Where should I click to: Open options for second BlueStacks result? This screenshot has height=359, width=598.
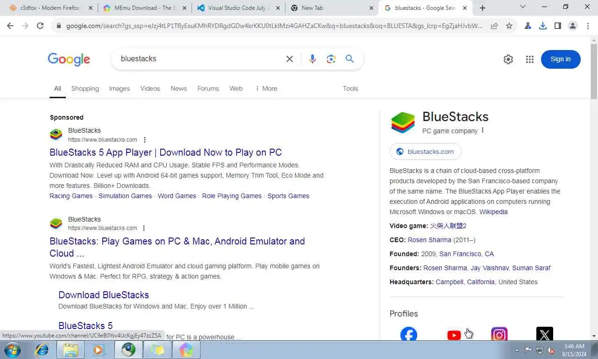(144, 228)
